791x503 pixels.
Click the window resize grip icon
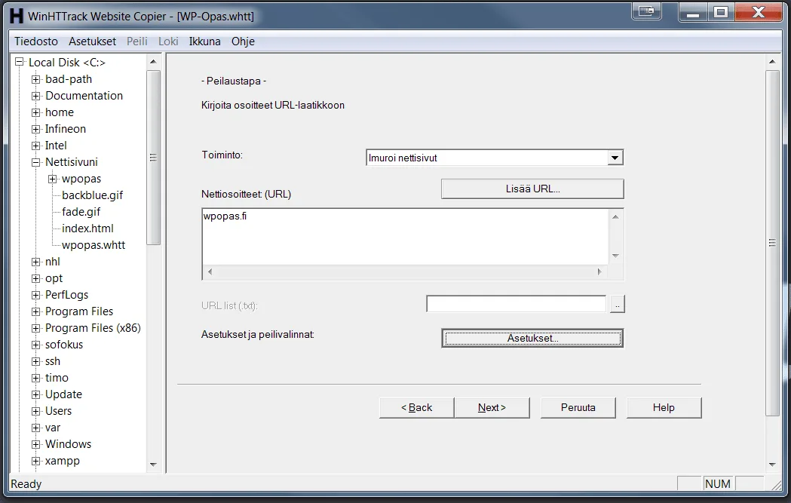click(776, 485)
